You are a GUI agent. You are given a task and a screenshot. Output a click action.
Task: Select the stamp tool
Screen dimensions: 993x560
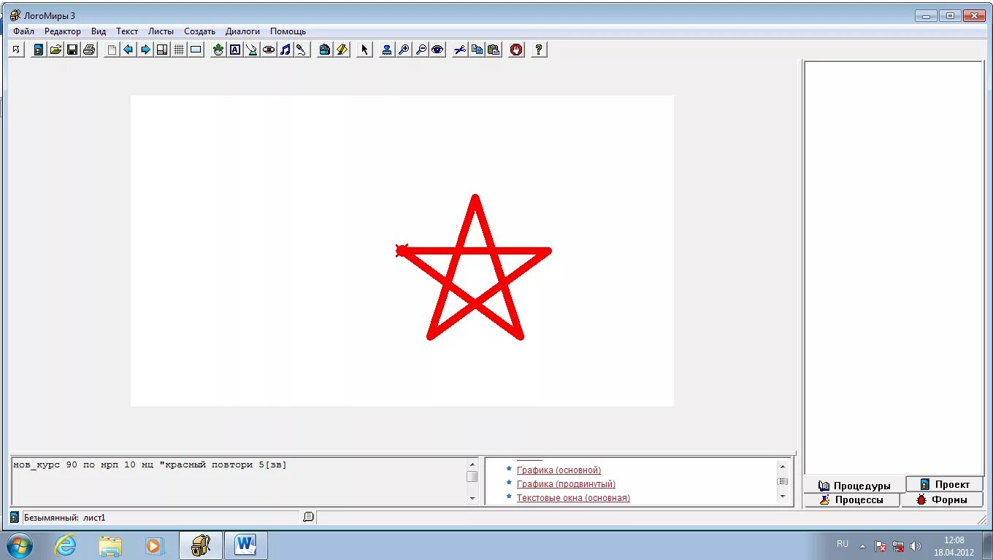(387, 50)
